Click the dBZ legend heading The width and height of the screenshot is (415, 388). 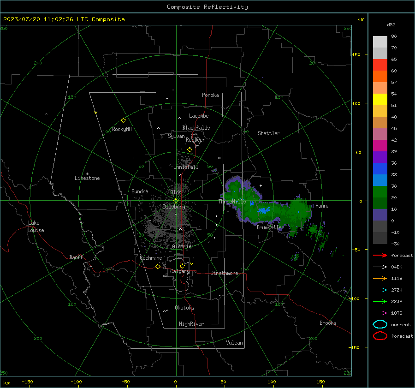click(391, 24)
